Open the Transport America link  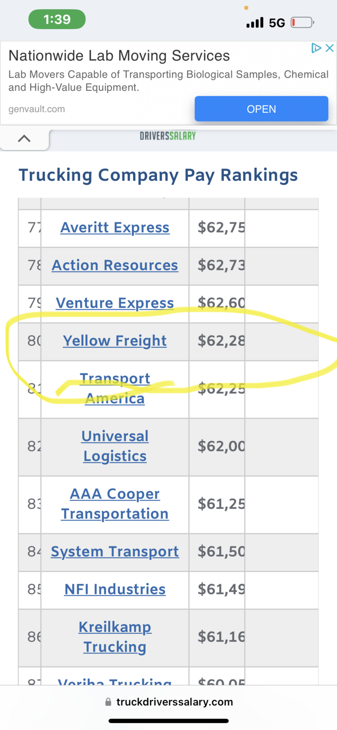click(115, 389)
